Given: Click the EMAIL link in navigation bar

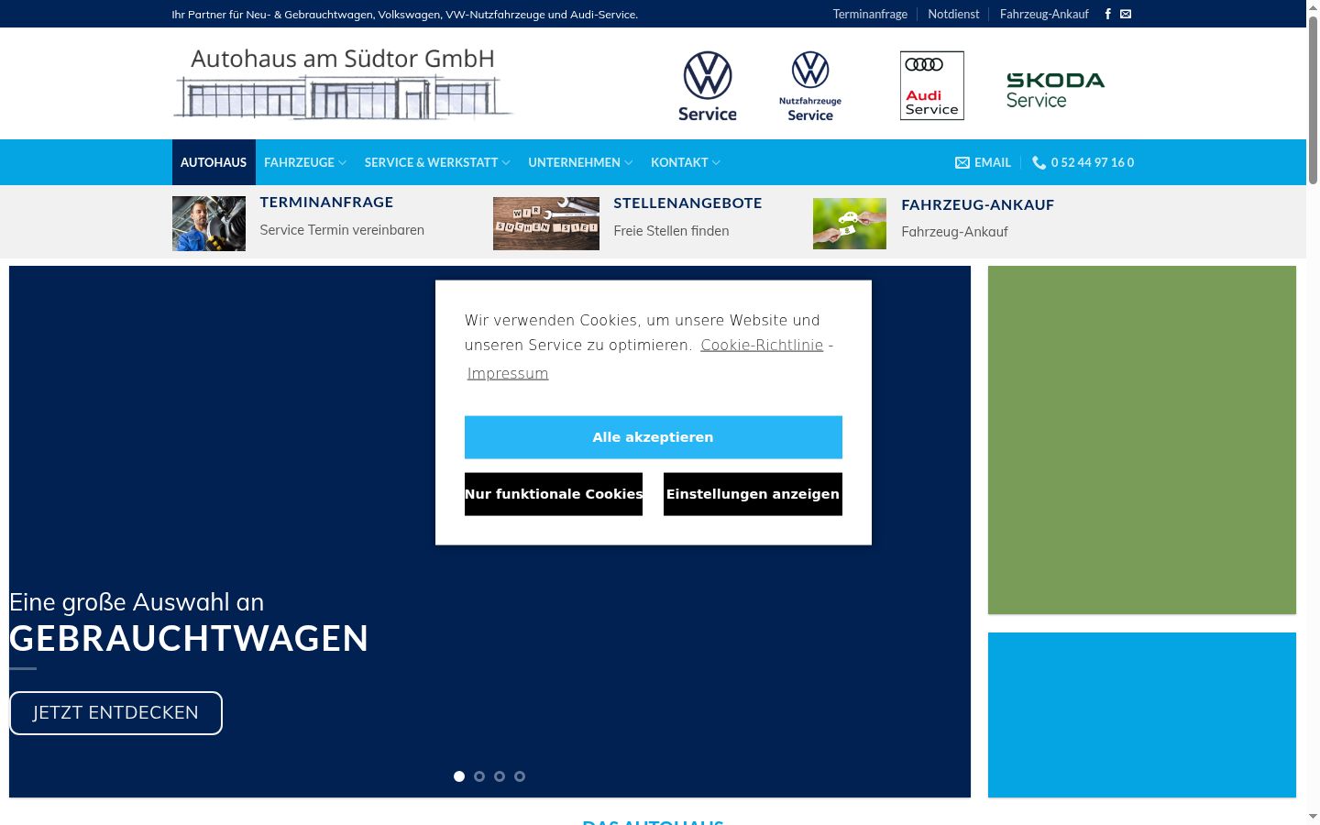Looking at the screenshot, I should (983, 162).
